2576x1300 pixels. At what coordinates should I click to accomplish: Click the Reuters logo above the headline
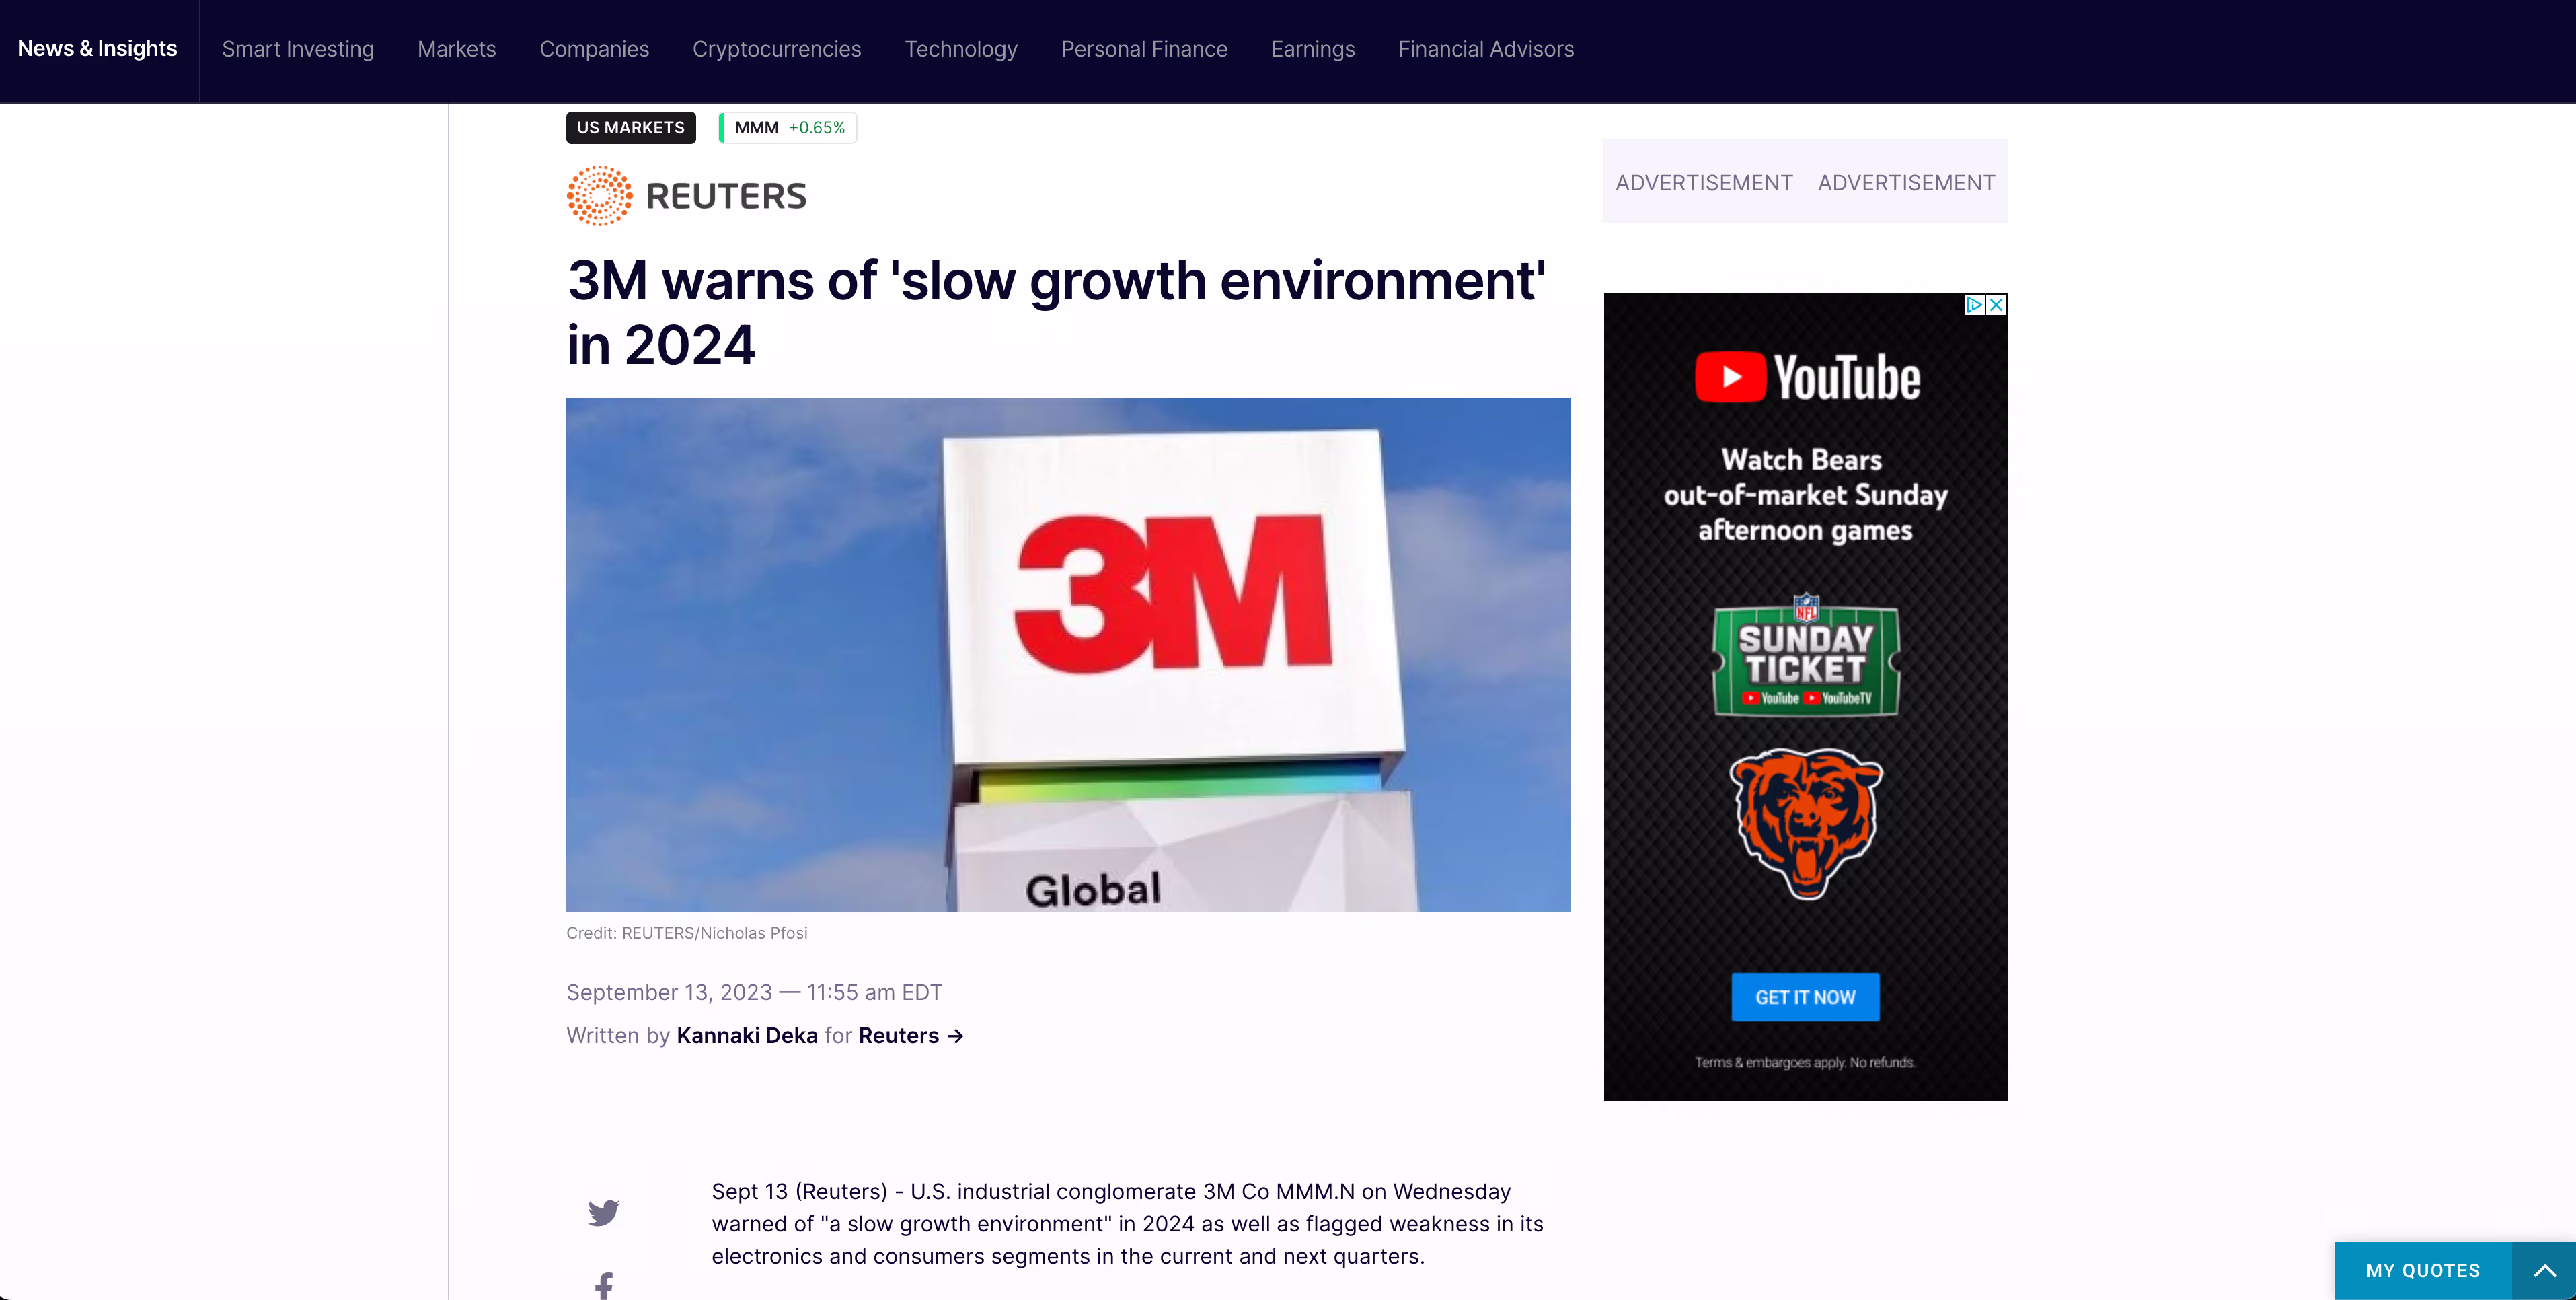pyautogui.click(x=686, y=196)
